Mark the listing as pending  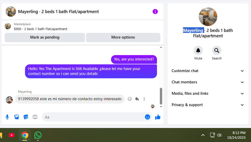pyautogui.click(x=45, y=37)
